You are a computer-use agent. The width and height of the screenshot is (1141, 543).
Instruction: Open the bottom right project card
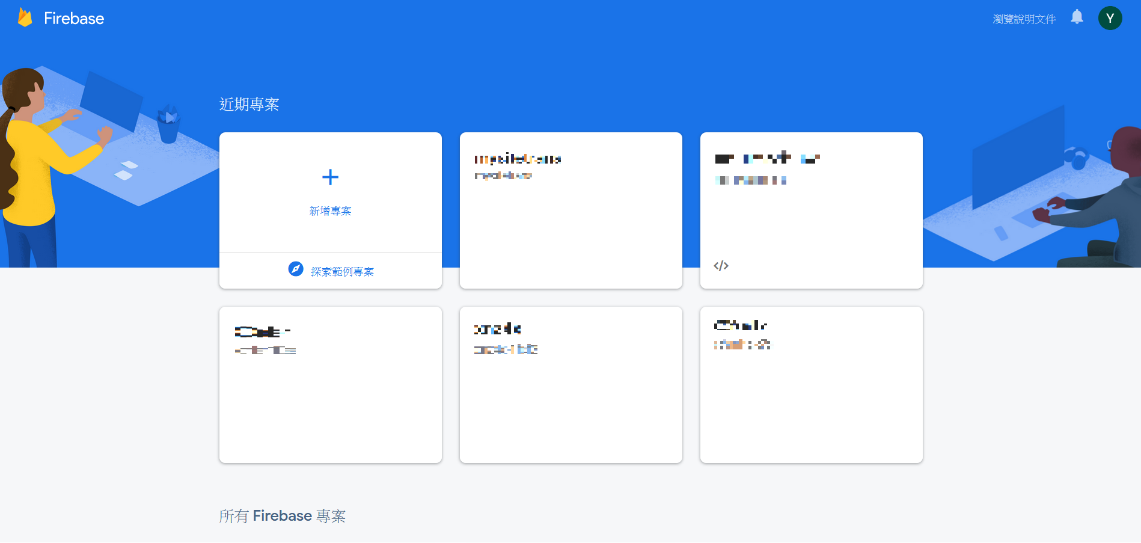811,385
